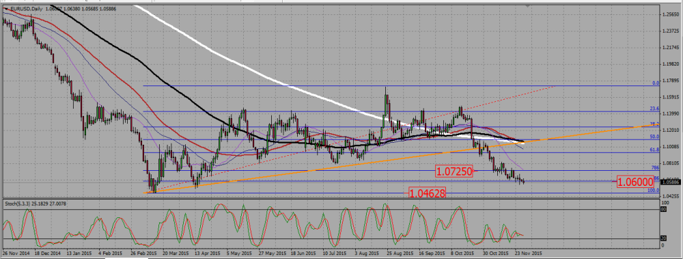This screenshot has height=259, width=683.
Task: Select the 1.04628 red price label
Action: (x=428, y=193)
